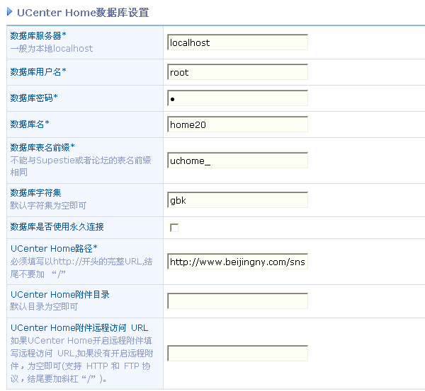Click the database server field containing localhost
This screenshot has width=425, height=391.
click(x=237, y=42)
